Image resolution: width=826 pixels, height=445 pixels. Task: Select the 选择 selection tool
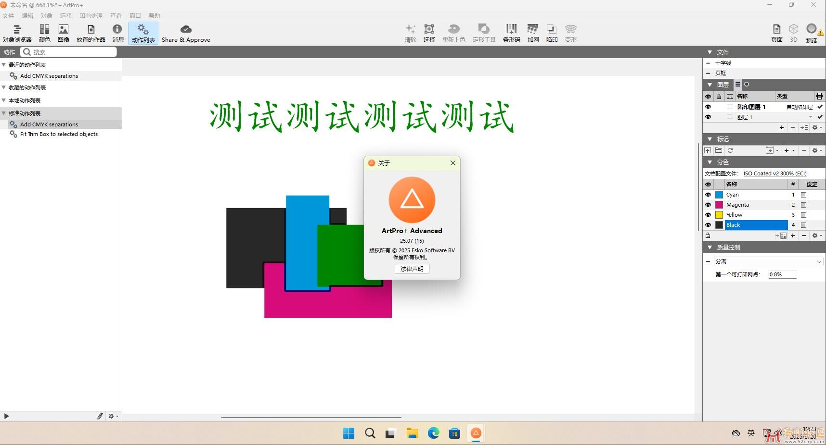429,34
